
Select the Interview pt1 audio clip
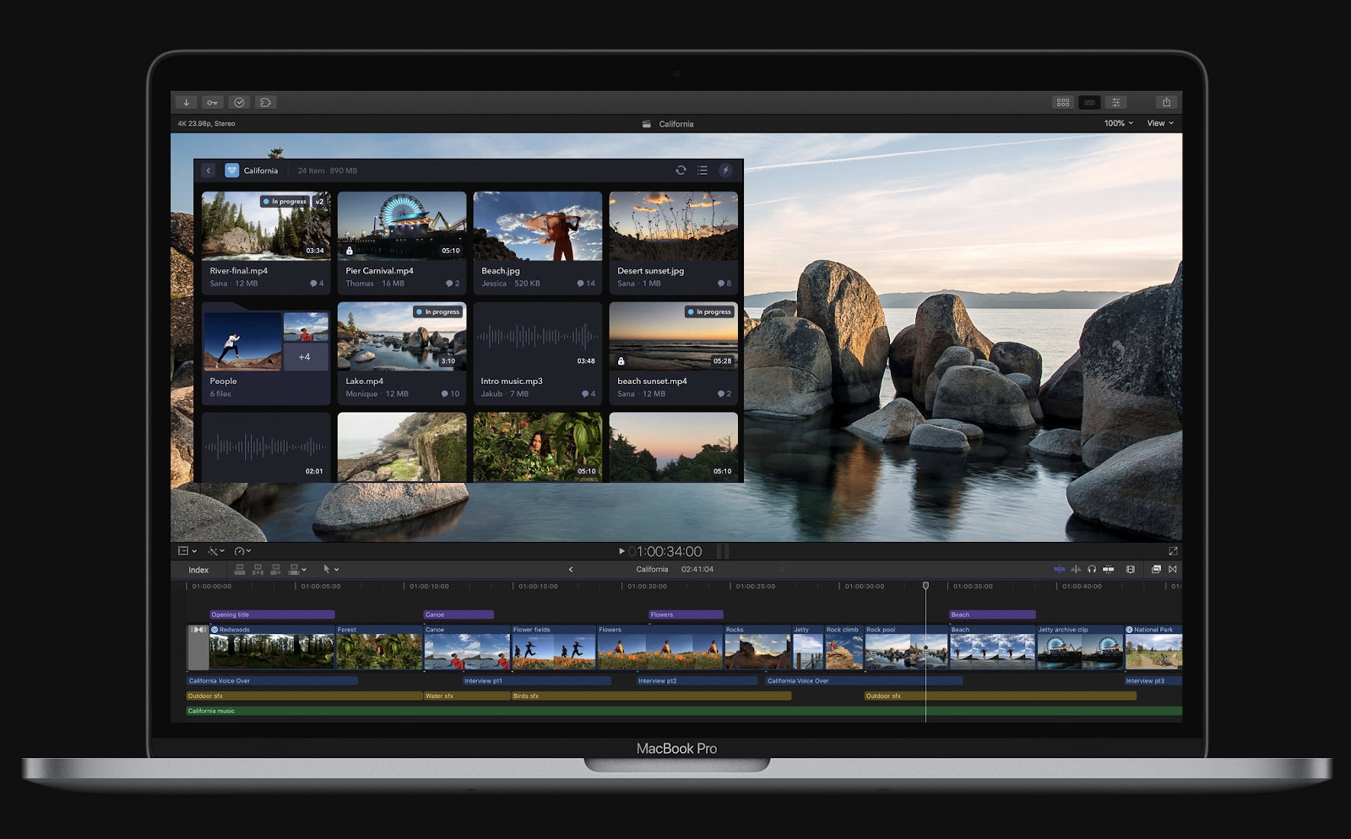[x=537, y=681]
